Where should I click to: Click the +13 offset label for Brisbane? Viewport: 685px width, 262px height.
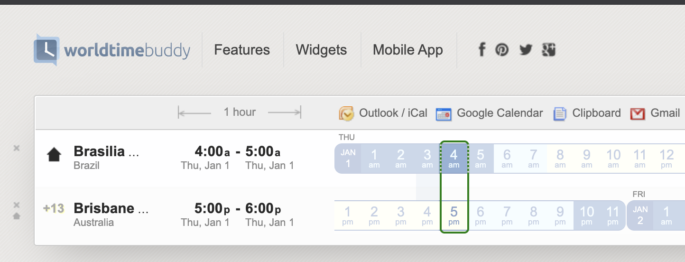pos(54,208)
